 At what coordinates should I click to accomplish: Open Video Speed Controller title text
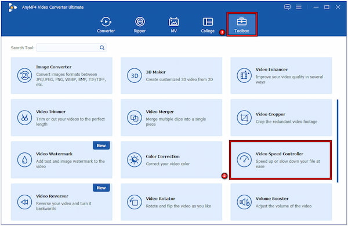coord(279,154)
